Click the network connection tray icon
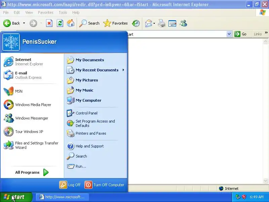 coord(238,197)
